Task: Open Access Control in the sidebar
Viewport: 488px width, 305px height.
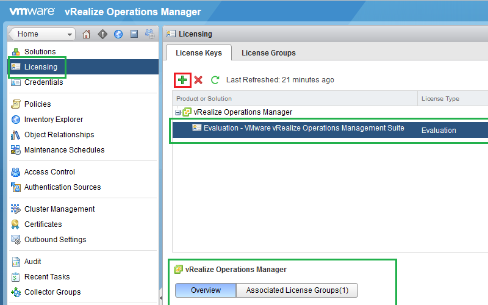Action: (x=49, y=172)
